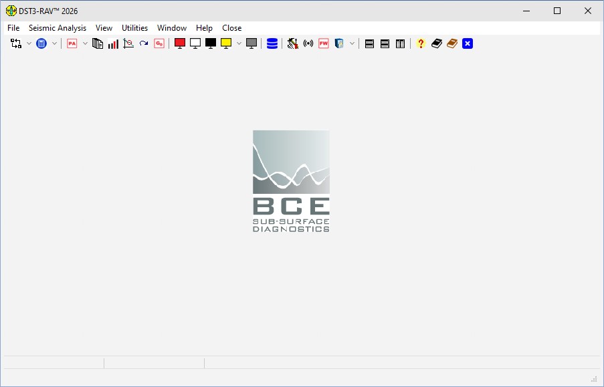The height and width of the screenshot is (387, 604).
Task: Select the black monitor icon
Action: coord(211,43)
